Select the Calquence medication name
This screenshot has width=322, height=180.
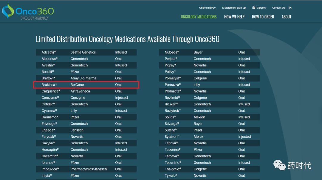51,91
